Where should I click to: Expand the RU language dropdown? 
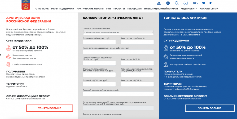[195, 3]
